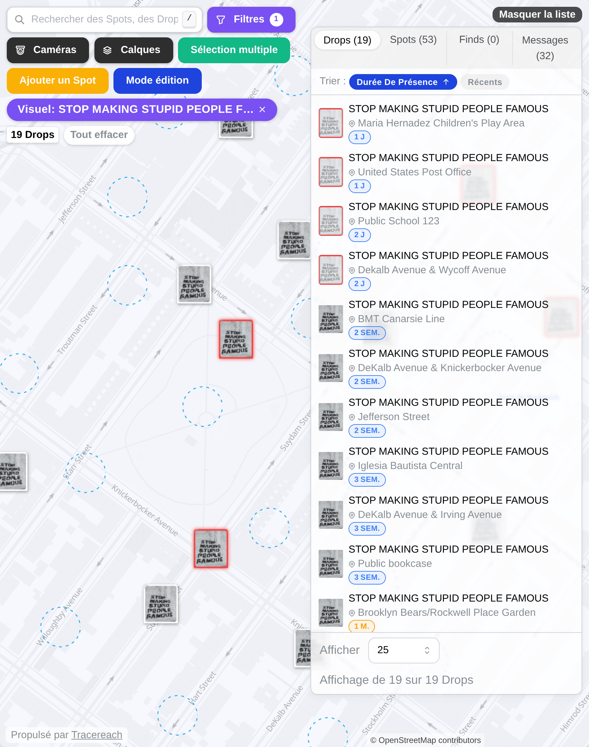Click Ajouter un Spot
The image size is (589, 747).
(58, 81)
